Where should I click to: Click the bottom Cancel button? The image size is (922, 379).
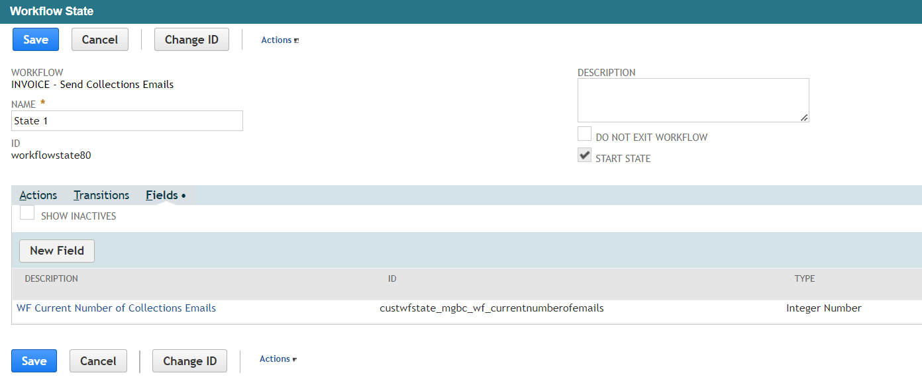(x=98, y=361)
